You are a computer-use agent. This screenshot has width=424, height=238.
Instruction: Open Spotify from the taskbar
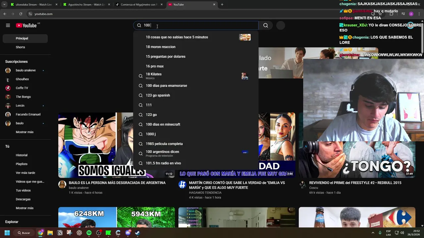[89, 233]
